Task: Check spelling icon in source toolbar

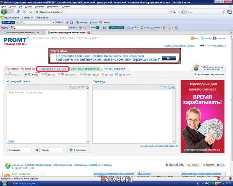Action: [83, 87]
